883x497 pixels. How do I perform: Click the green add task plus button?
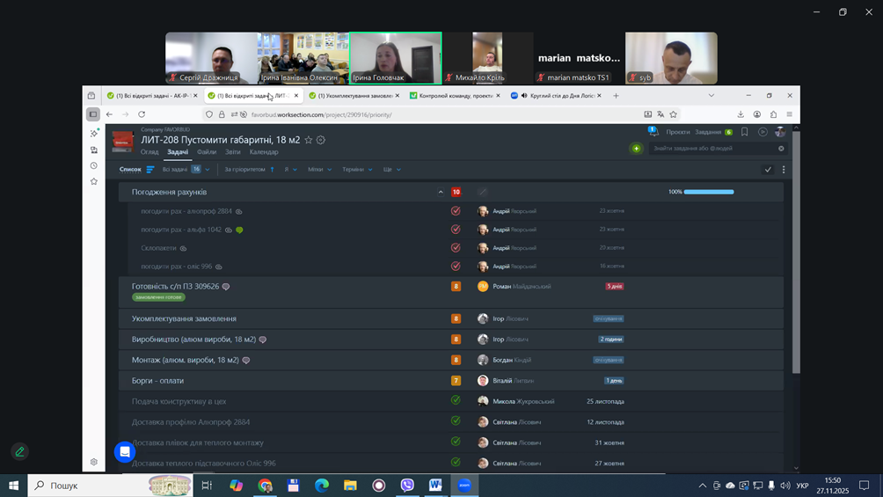636,149
